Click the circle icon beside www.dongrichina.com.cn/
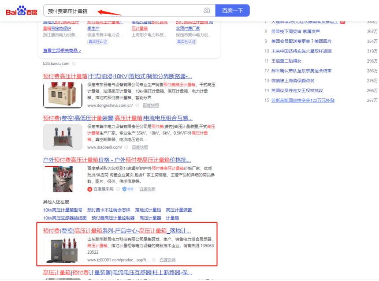The width and height of the screenshot is (379, 281). [x=137, y=105]
